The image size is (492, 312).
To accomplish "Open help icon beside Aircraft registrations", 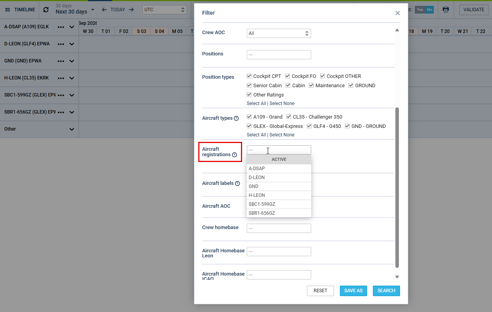I will pos(234,155).
